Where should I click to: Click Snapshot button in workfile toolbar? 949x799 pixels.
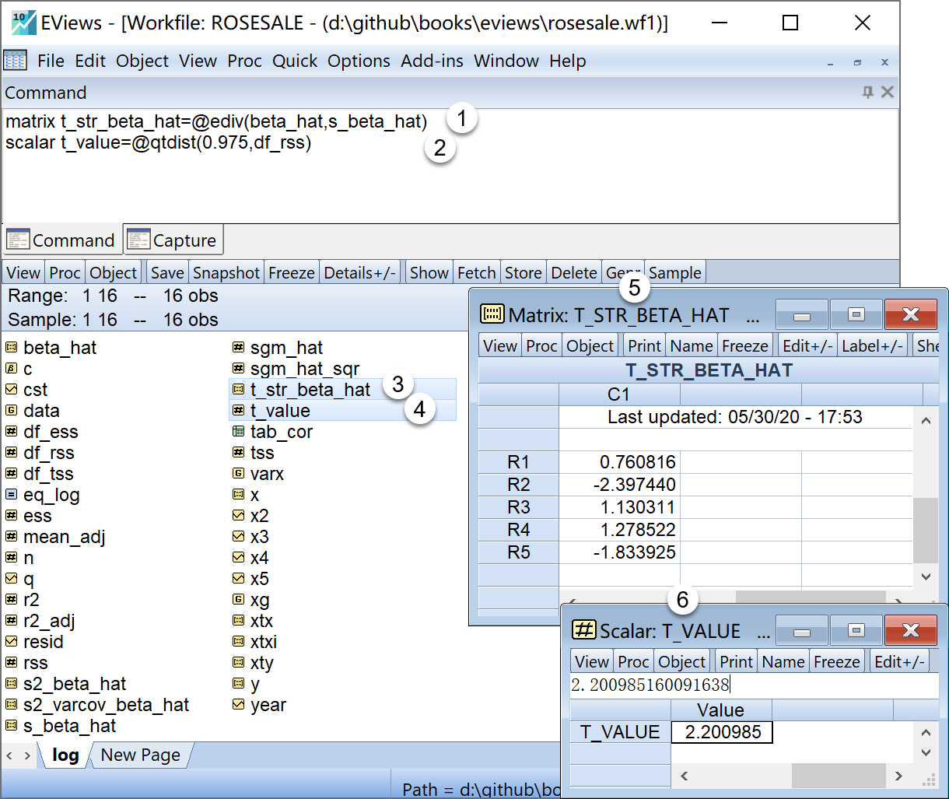(226, 272)
